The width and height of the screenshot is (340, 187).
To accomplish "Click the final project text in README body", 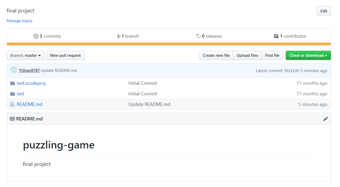I will click(37, 164).
